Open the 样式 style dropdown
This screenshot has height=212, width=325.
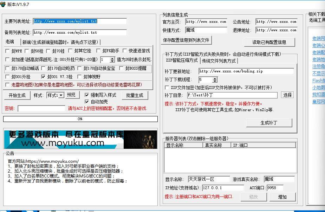point(61,95)
